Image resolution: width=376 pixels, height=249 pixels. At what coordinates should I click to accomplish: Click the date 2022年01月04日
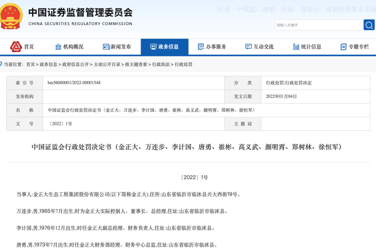pyautogui.click(x=281, y=96)
